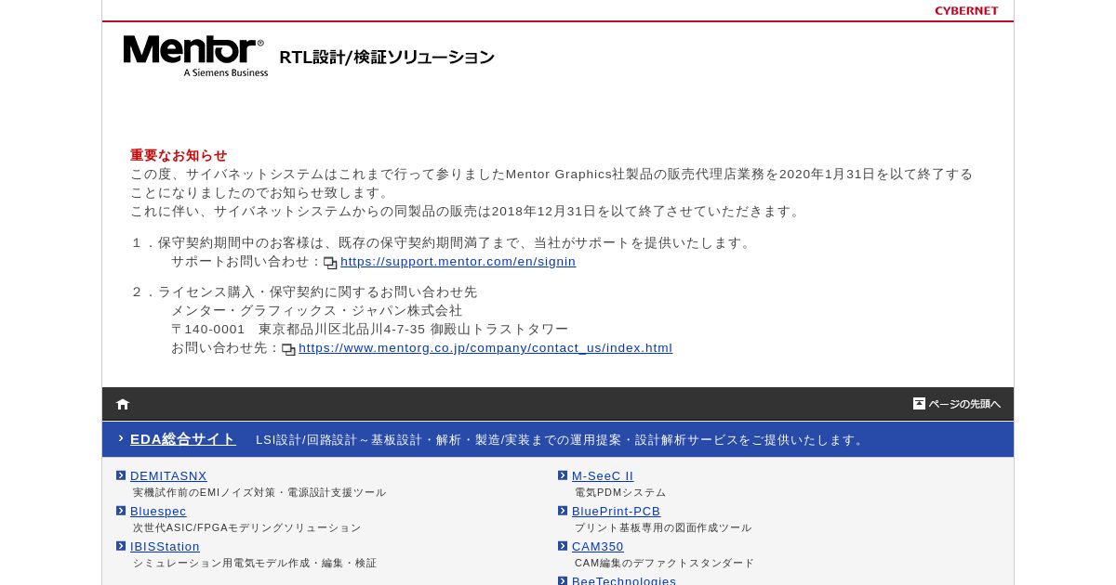Viewport: 1116px width, 585px height.
Task: Click the arrow icon beside DEMITASNX
Action: point(121,475)
